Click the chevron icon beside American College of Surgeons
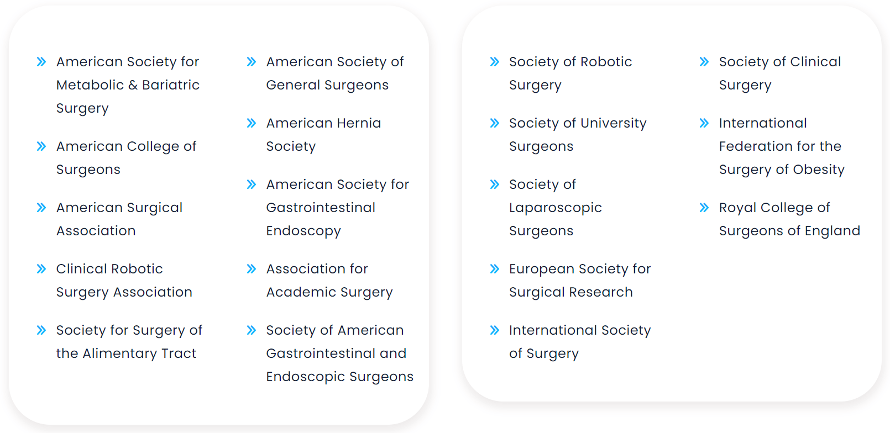This screenshot has height=433, width=890. point(41,146)
